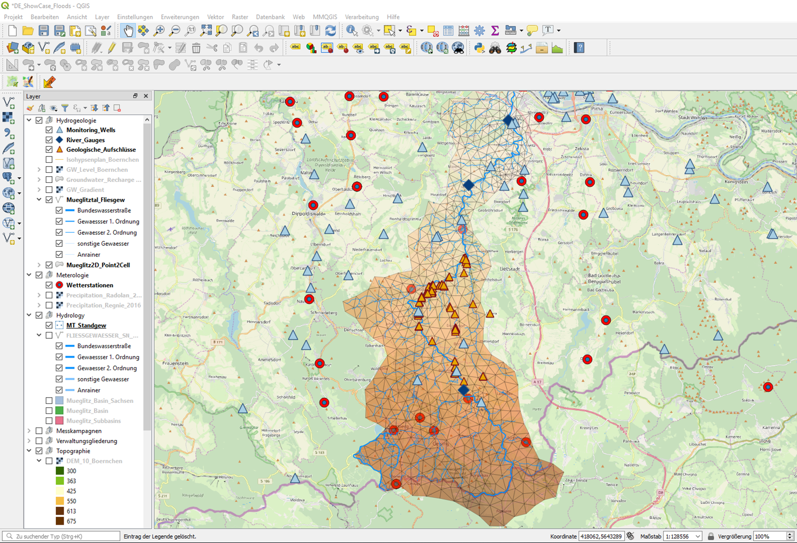Select the Pan Map hand tool
The width and height of the screenshot is (797, 543).
tap(128, 31)
